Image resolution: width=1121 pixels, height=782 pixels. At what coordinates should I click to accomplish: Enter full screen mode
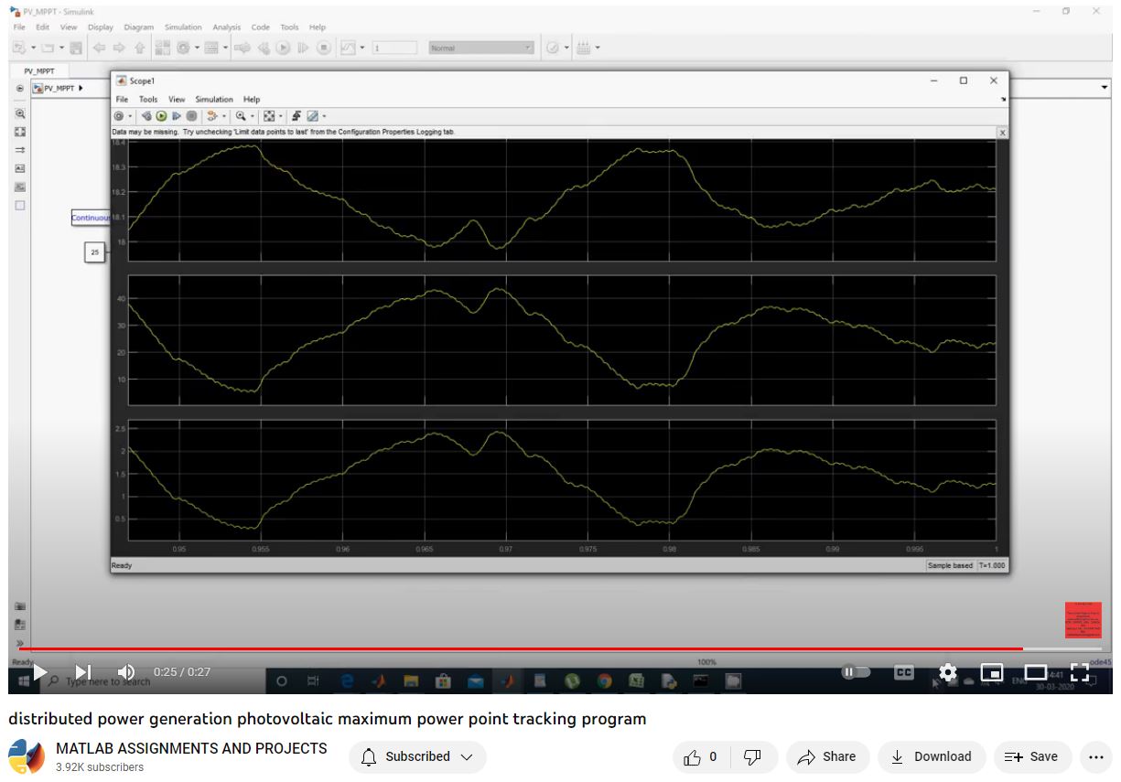[1080, 672]
